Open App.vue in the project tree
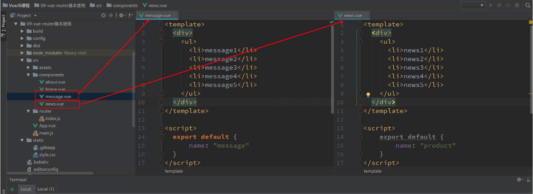 pos(44,126)
